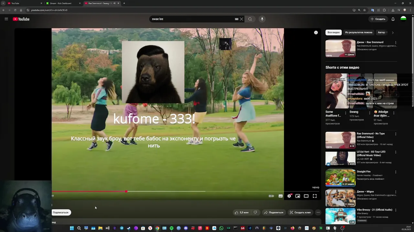Open options for Джем – Migos
This screenshot has height=232, width=414.
(x=396, y=192)
